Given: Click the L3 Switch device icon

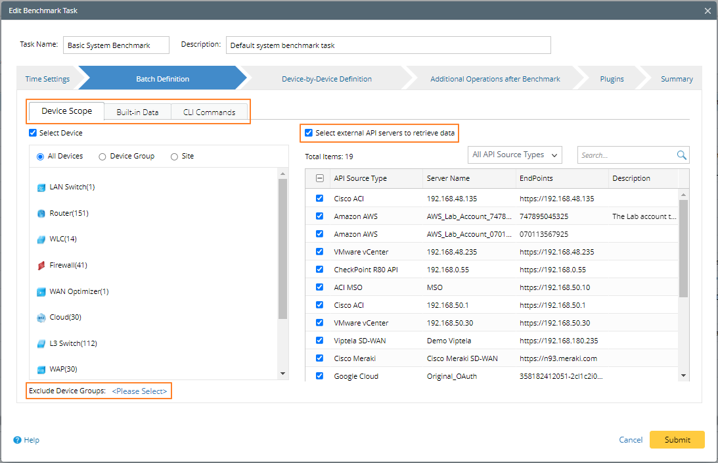Looking at the screenshot, I should point(41,343).
